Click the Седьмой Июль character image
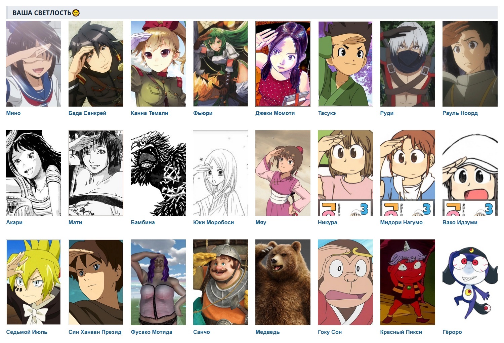504x343 pixels. coord(34,282)
